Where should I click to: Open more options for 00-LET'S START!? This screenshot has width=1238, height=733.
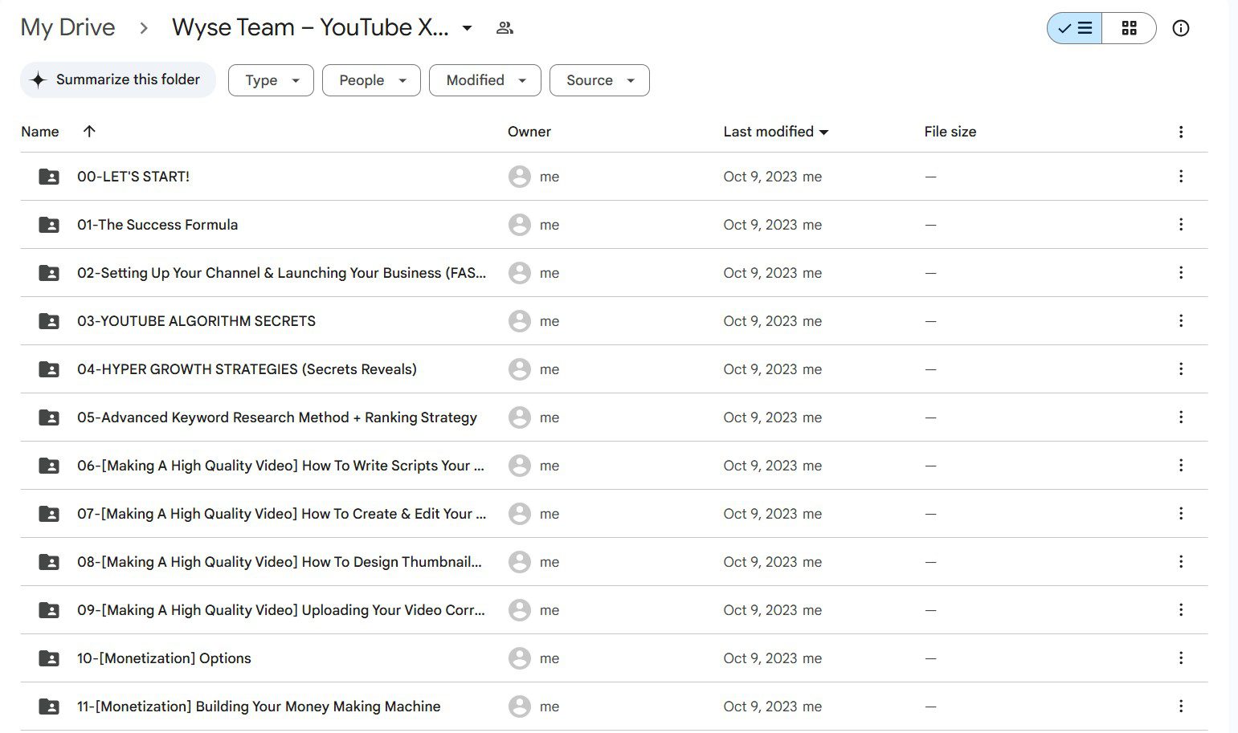[1180, 176]
